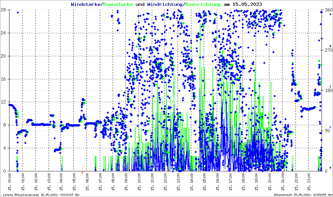The image size is (333, 197).
Task: Click the '12' wind speed axis label
Action: pyautogui.click(x=3, y=102)
